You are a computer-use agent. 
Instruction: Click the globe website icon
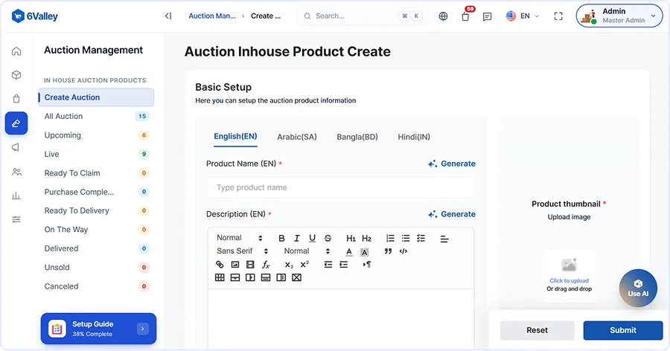[443, 16]
